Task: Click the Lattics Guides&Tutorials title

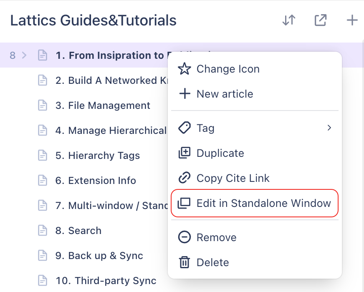Action: tap(94, 20)
